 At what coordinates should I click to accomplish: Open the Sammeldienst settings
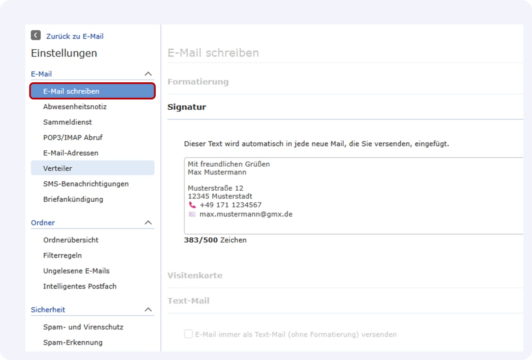[x=67, y=122]
